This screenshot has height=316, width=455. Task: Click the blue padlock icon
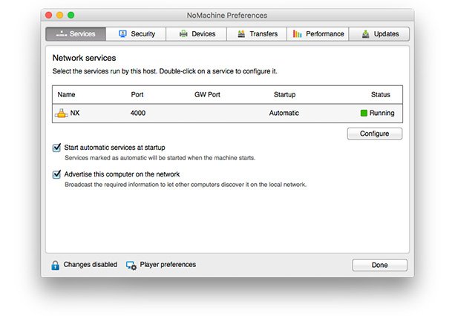[55, 265]
